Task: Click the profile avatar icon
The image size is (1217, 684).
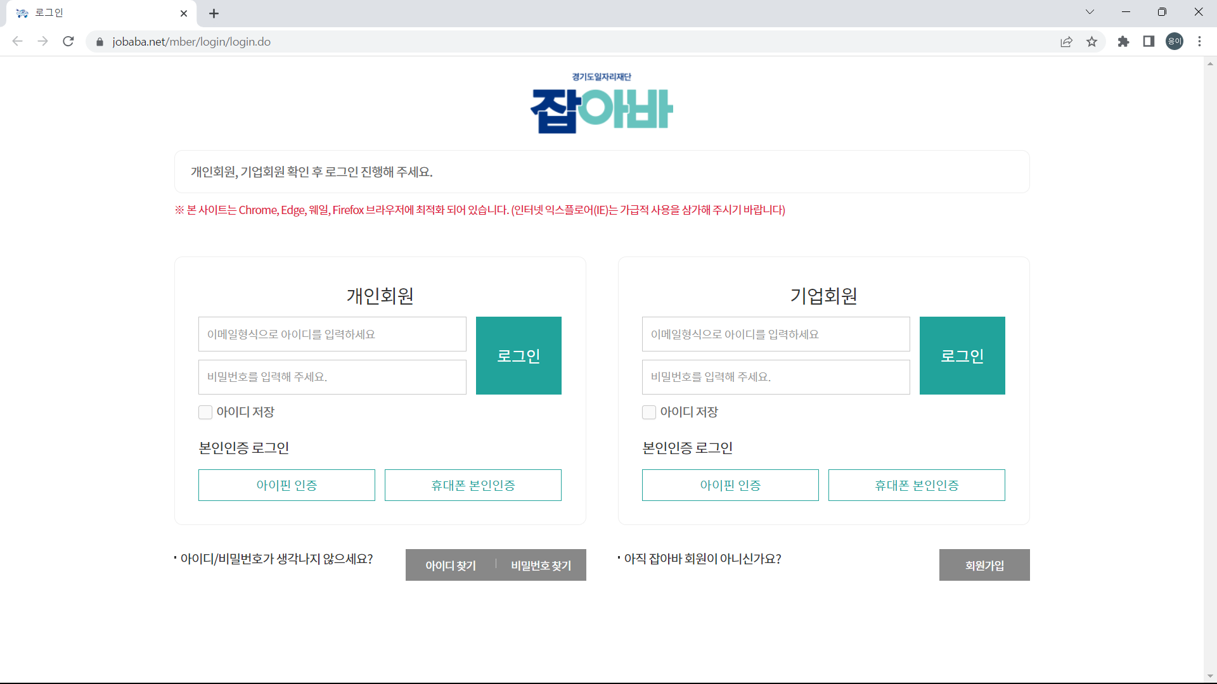Action: click(x=1174, y=41)
